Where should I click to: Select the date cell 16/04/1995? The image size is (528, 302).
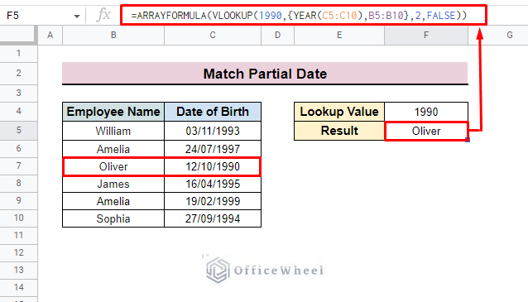[213, 184]
